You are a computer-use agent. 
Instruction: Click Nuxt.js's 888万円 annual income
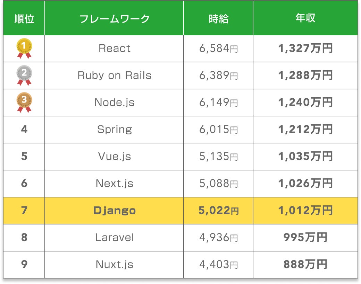tap(305, 265)
